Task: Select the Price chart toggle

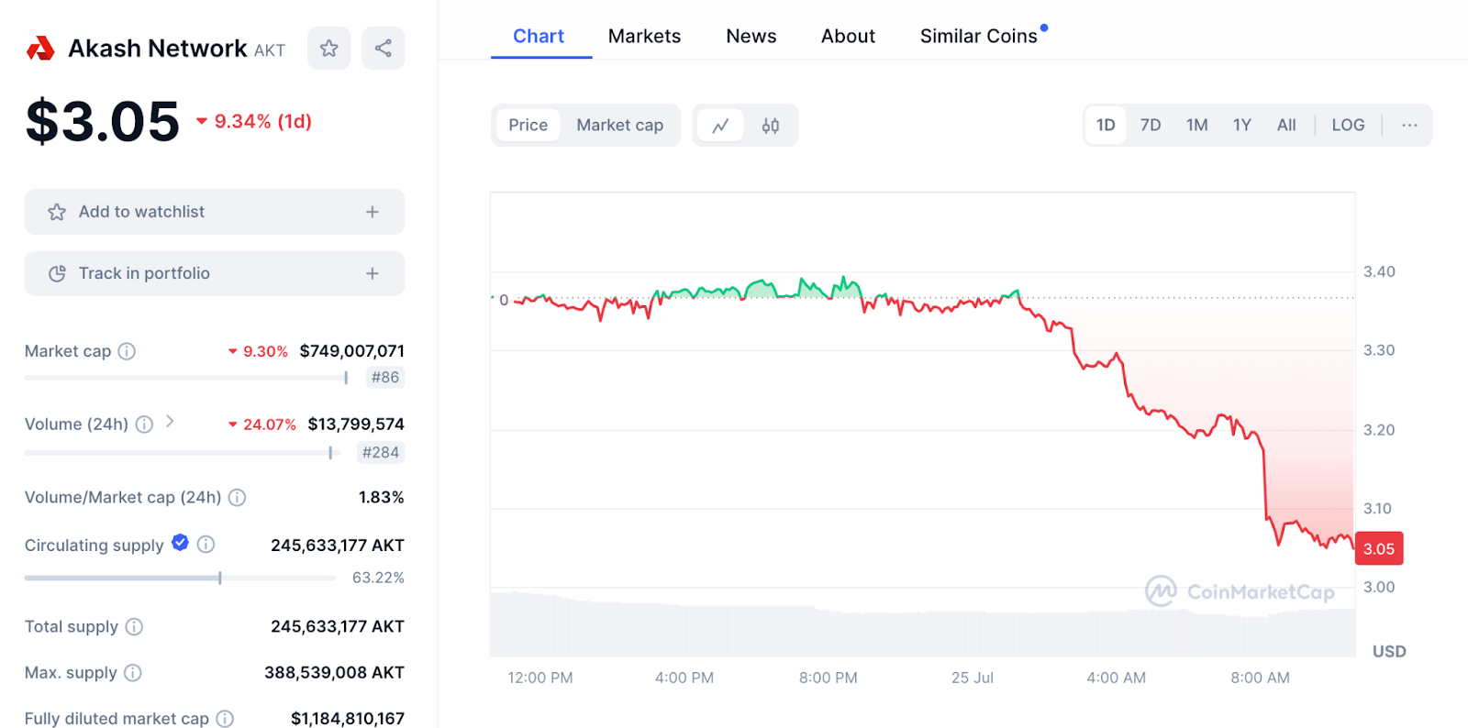Action: coord(528,126)
